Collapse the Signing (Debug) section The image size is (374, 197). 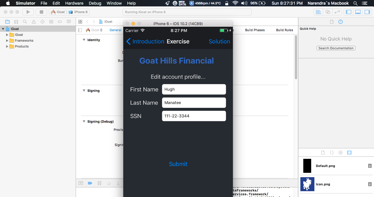click(x=84, y=122)
